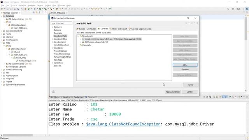Select the Libraries tab
The image size is (249, 140).
click(x=103, y=29)
